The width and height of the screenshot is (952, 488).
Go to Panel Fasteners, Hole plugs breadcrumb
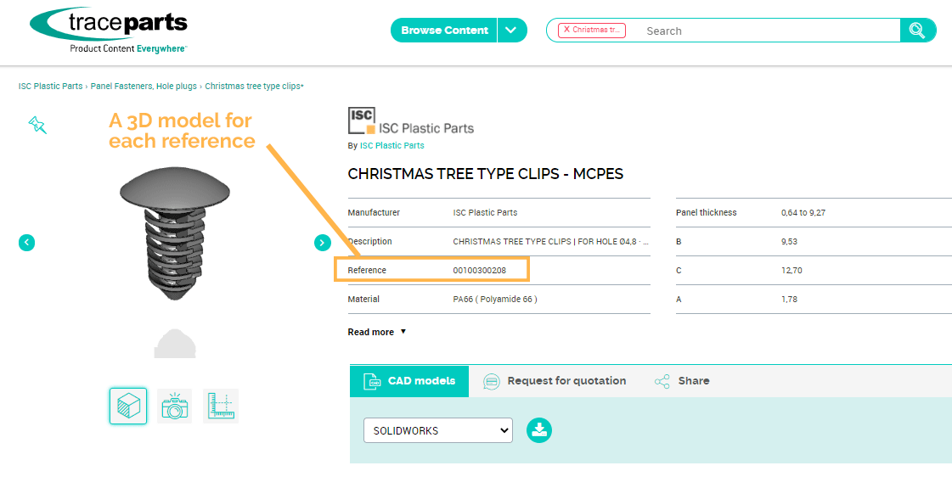click(x=144, y=86)
